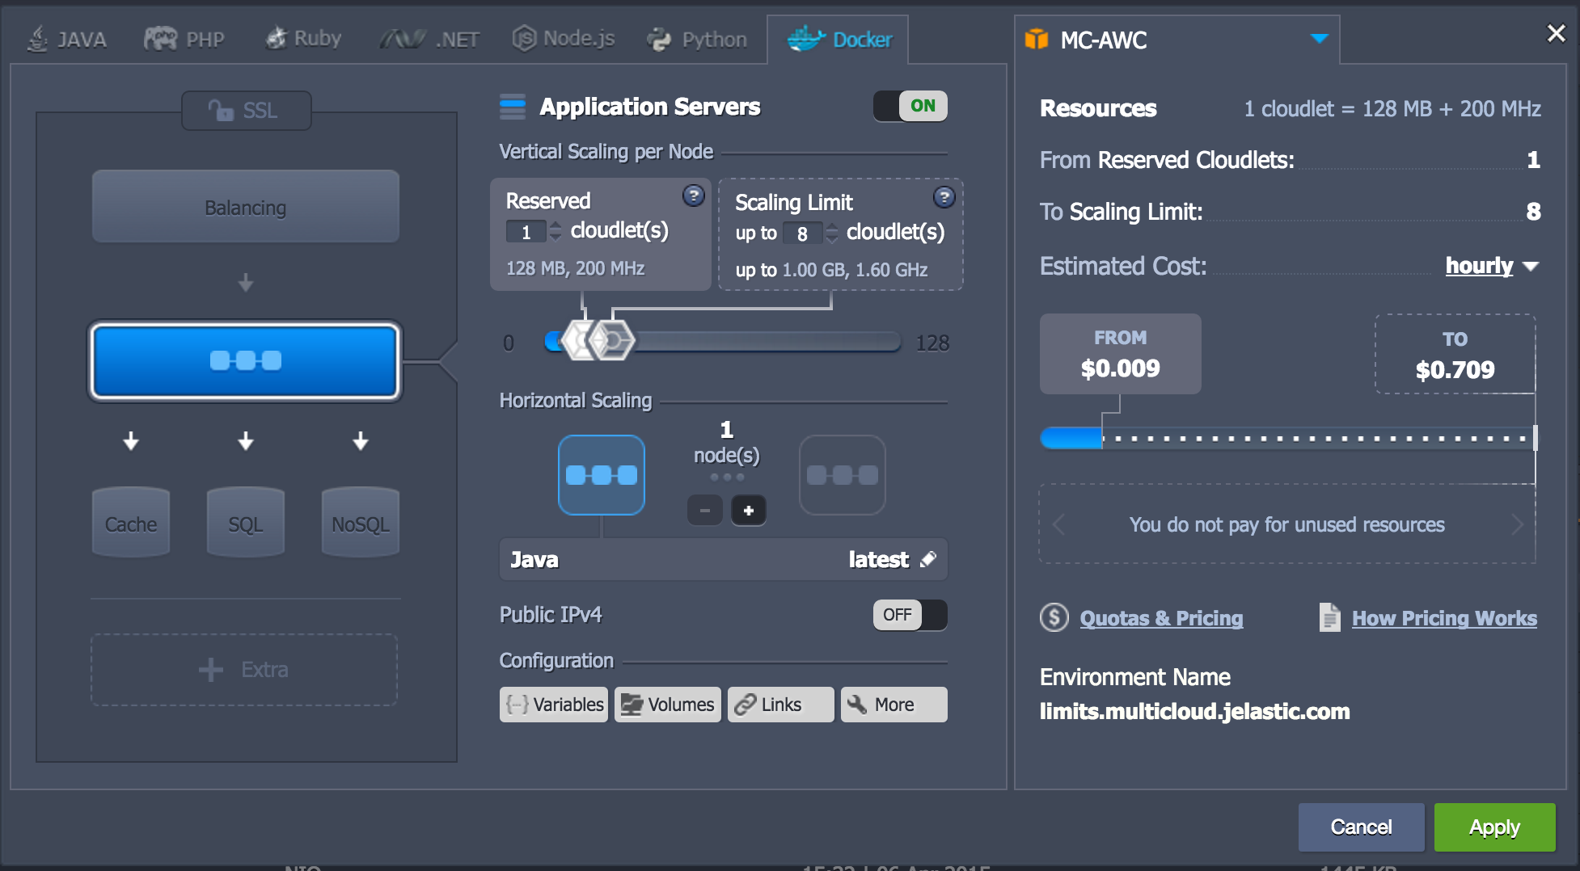Switch to the Node.js tab
The width and height of the screenshot is (1580, 871).
564,39
